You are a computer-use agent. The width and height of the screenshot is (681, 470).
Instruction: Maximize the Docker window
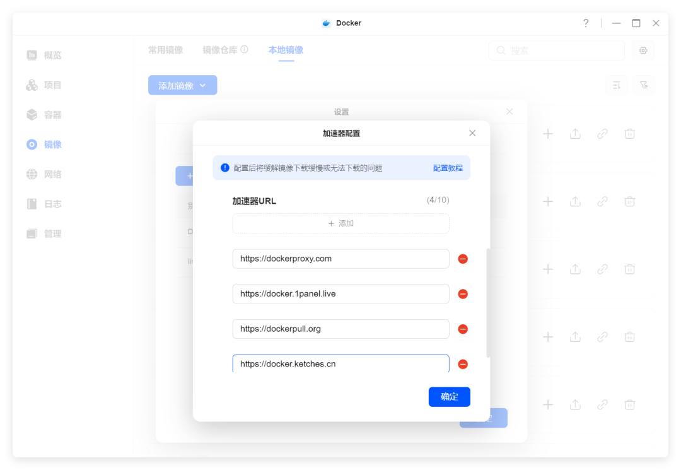coord(636,23)
